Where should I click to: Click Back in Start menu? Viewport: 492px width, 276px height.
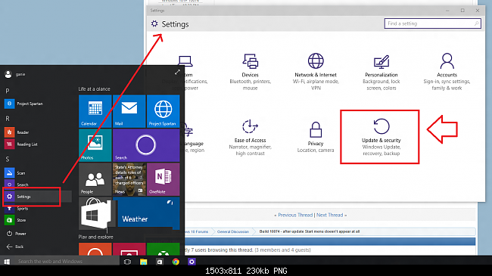point(14,247)
